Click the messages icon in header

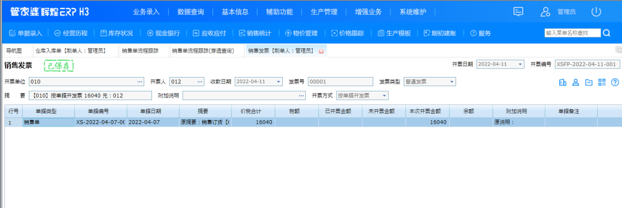[x=518, y=11]
